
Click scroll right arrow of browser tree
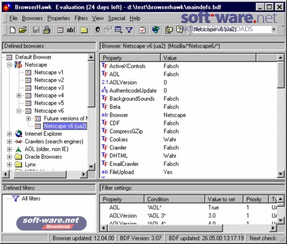click(x=83, y=174)
